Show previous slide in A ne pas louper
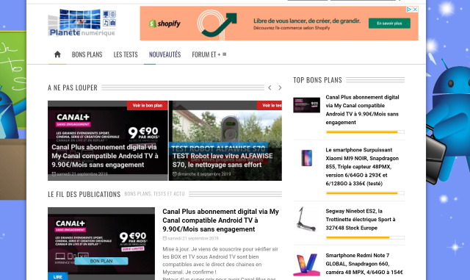Screen dimensions: 470x280 point(270,87)
